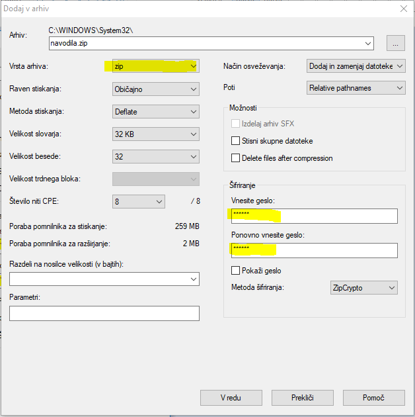Click the Vnesite geslo password field

pyautogui.click(x=314, y=216)
